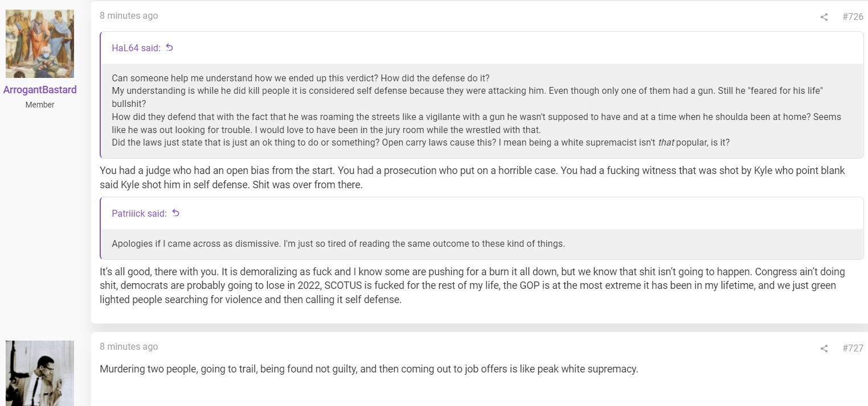Click the reply text beginning 'You had a judge'
Image resolution: width=868 pixels, height=406 pixels.
point(472,177)
